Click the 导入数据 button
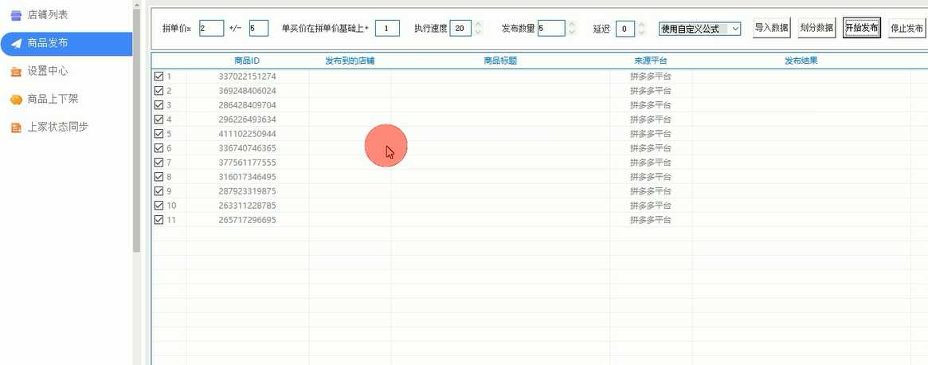This screenshot has width=928, height=365. pos(771,29)
